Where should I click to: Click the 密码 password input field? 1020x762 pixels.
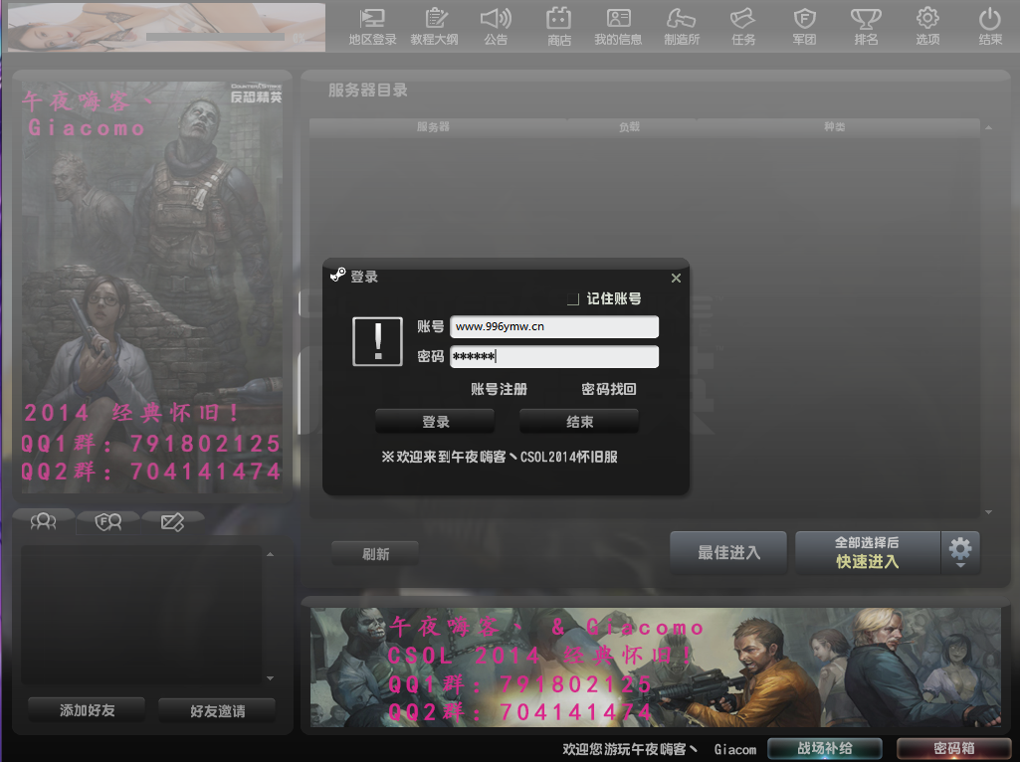tap(554, 356)
